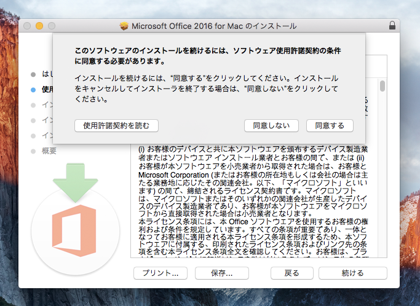Click the lock icon in the title bar
Screen dimensions: 420x306
pos(392,25)
